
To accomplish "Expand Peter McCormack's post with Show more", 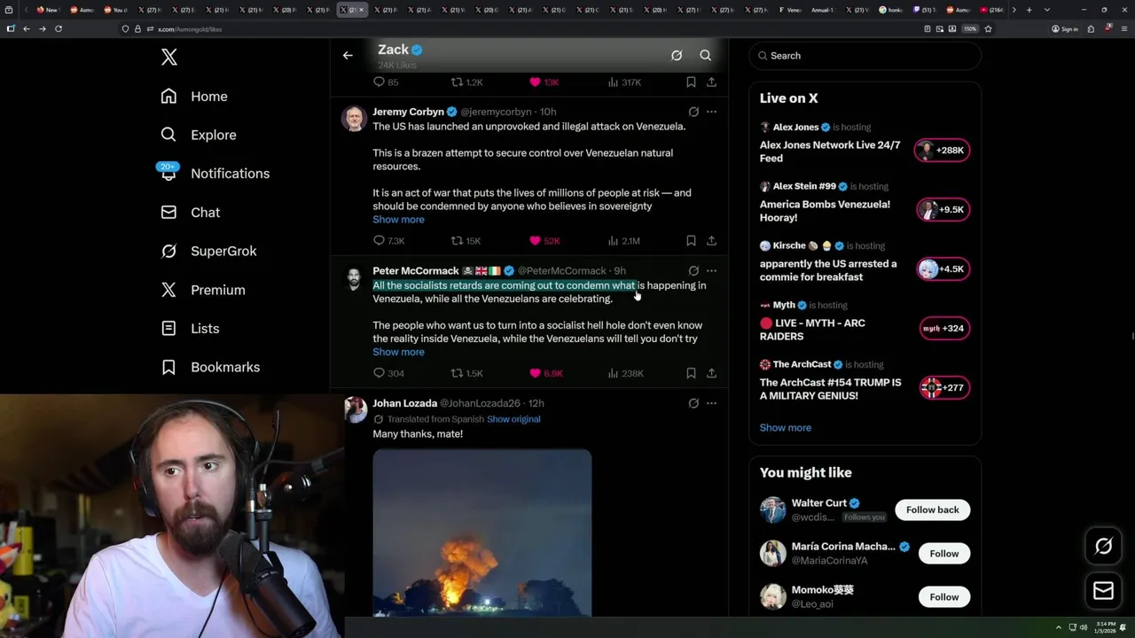I will click(x=398, y=353).
